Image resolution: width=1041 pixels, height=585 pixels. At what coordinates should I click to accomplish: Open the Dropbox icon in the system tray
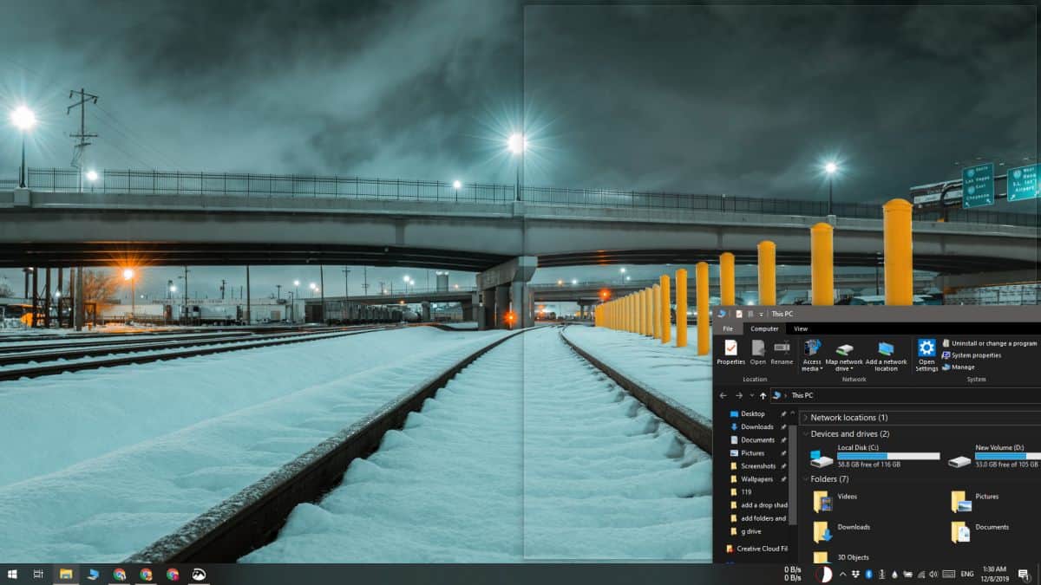point(856,575)
